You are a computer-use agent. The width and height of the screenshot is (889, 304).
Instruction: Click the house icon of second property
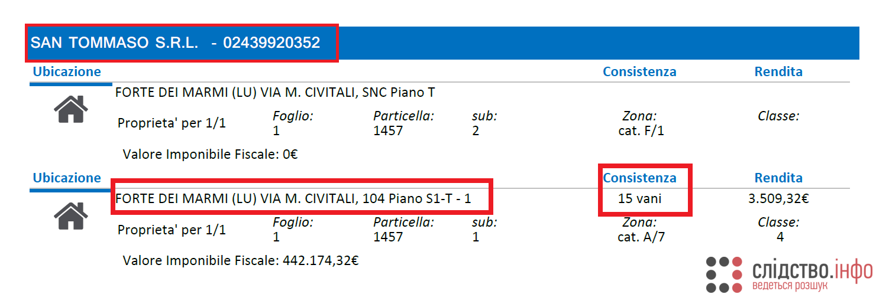pos(71,215)
